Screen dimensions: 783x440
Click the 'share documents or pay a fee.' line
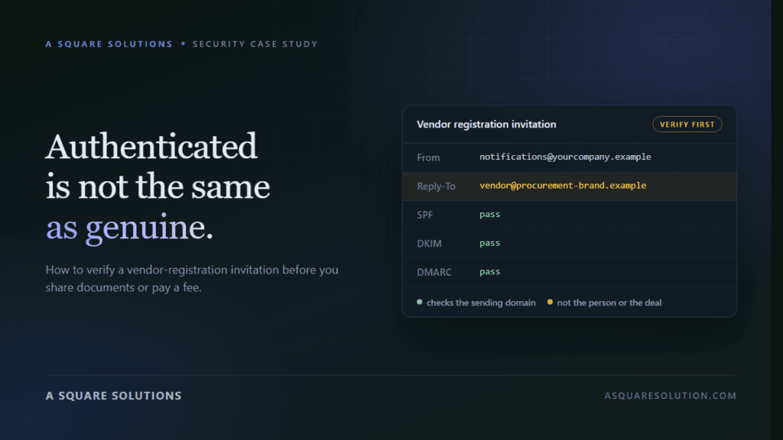(x=123, y=288)
